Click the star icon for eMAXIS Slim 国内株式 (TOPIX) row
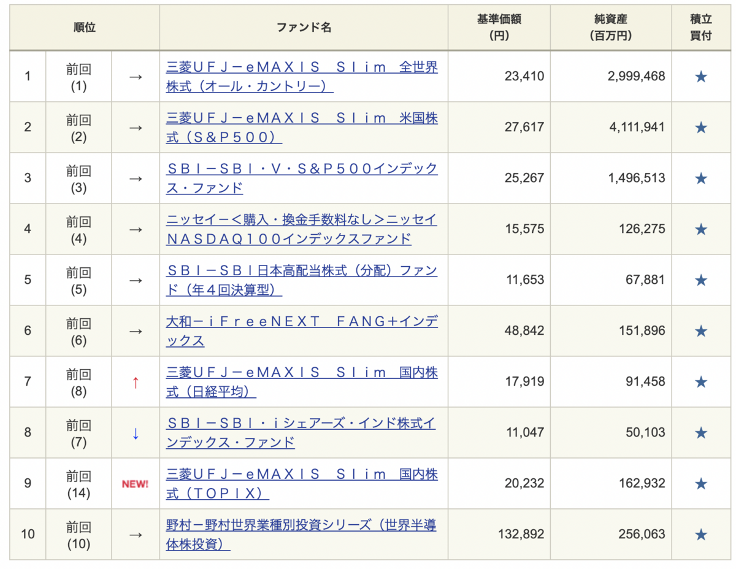 (x=701, y=484)
